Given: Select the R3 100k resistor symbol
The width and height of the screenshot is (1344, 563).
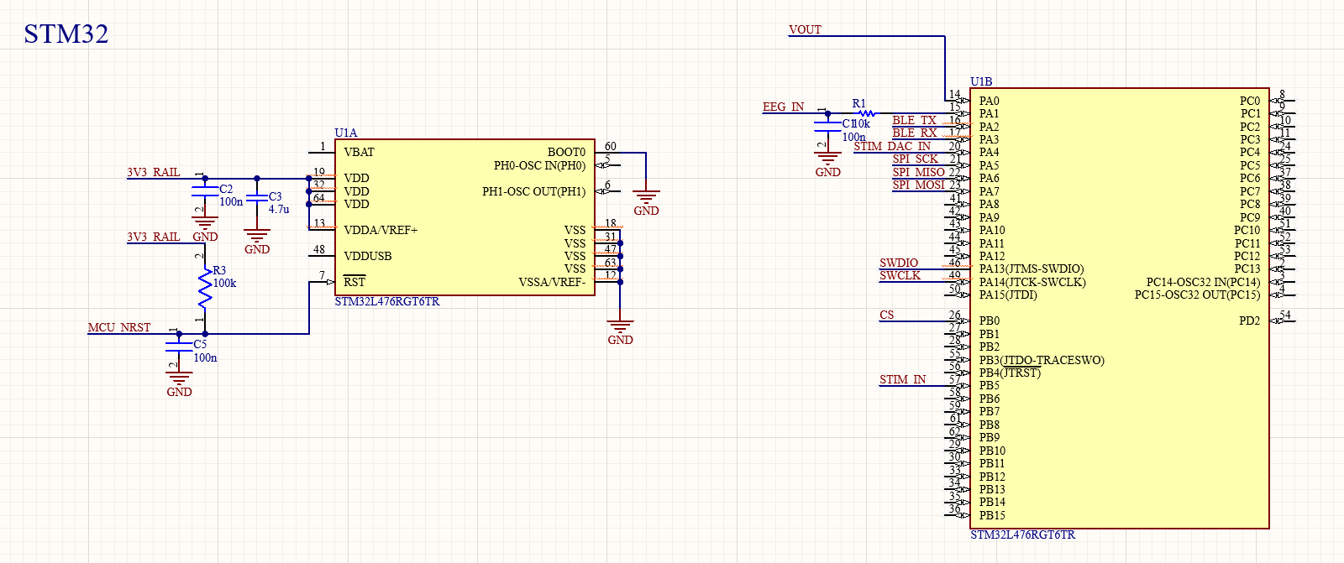Looking at the screenshot, I should pyautogui.click(x=205, y=287).
